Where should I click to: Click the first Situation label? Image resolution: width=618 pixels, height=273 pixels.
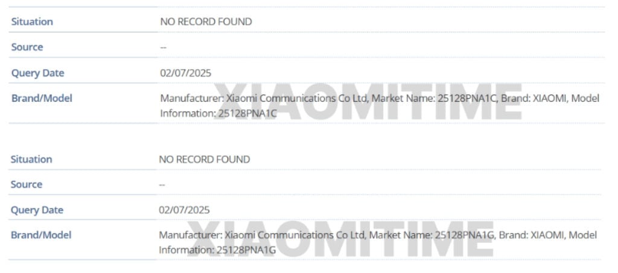(32, 22)
